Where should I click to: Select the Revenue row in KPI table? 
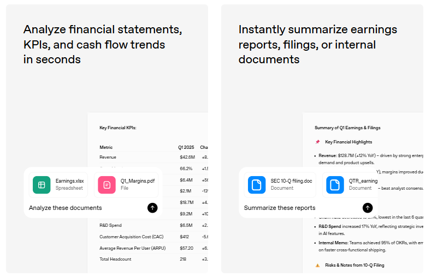pyautogui.click(x=108, y=157)
